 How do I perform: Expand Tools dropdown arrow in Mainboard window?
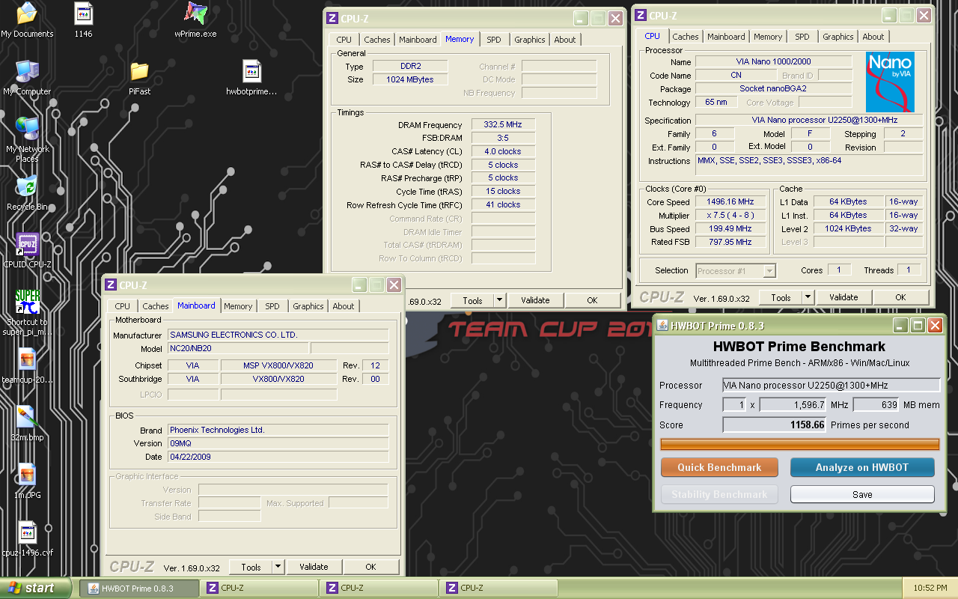[x=278, y=567]
